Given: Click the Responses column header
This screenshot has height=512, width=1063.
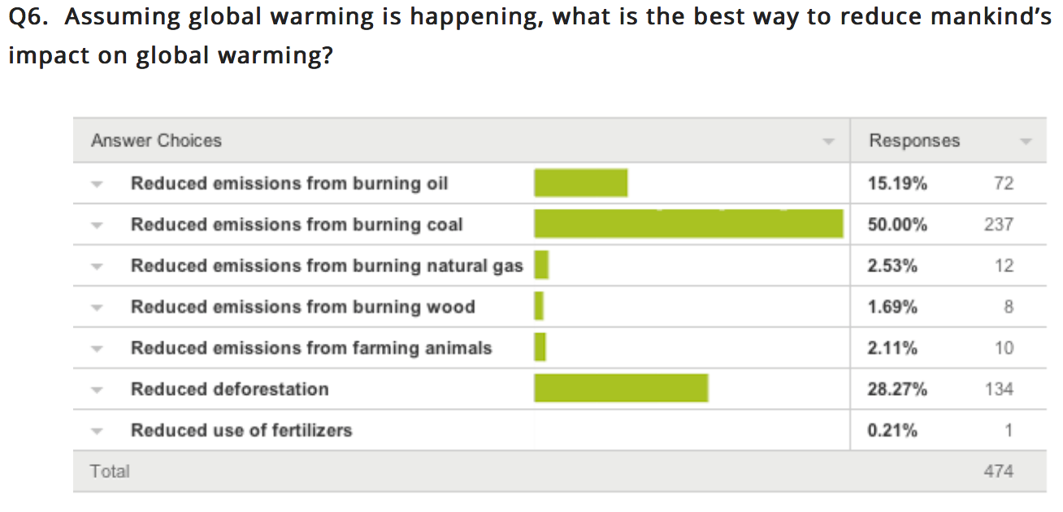Looking at the screenshot, I should tap(914, 141).
